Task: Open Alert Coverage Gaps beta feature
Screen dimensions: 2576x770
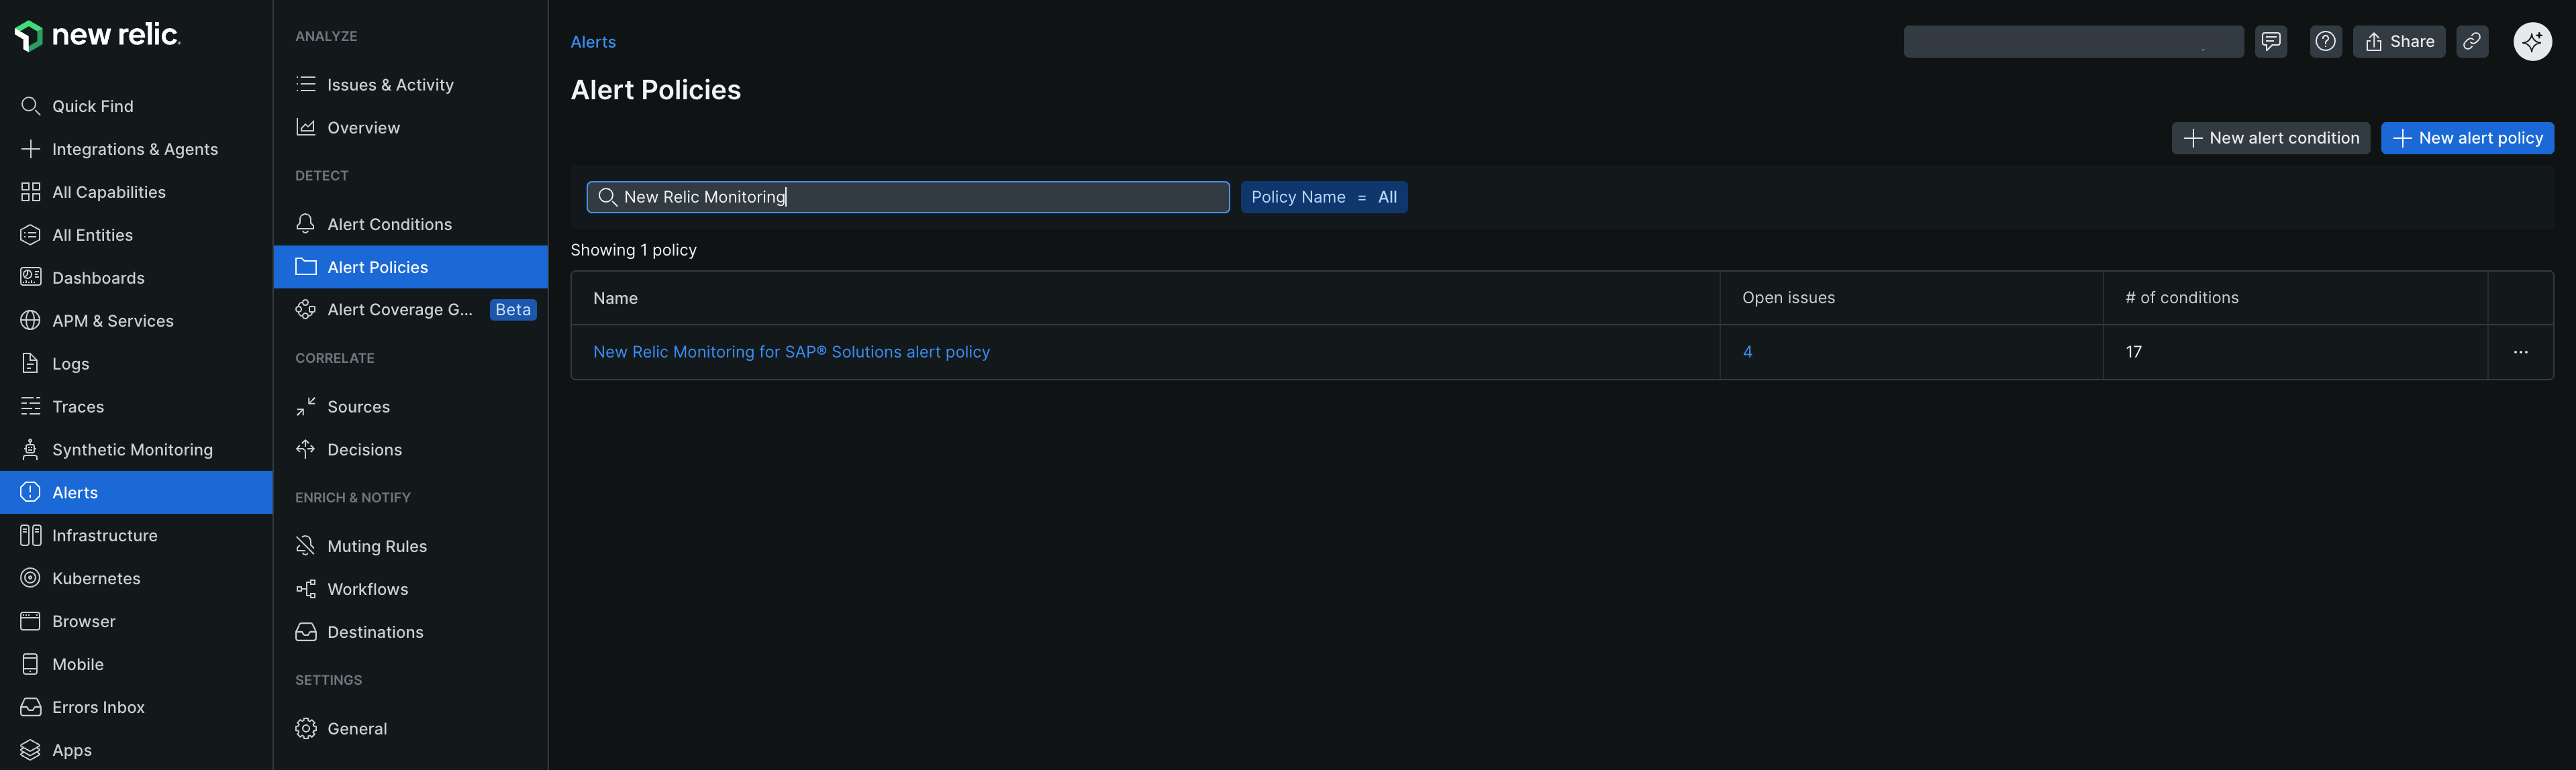Action: pyautogui.click(x=400, y=310)
